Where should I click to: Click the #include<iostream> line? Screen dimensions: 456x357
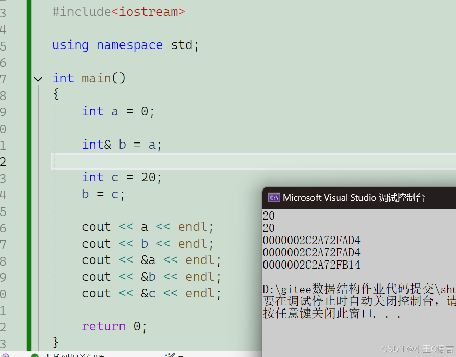118,12
